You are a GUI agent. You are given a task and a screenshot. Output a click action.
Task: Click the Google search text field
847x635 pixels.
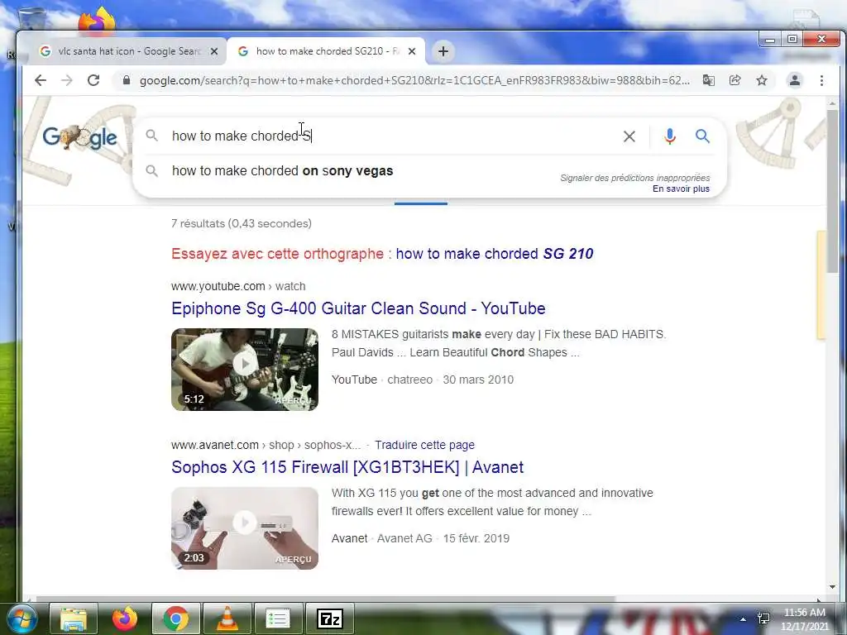(395, 136)
